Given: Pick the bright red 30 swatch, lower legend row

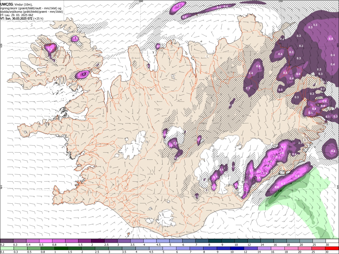Looking at the screenshot, I should point(332,248).
